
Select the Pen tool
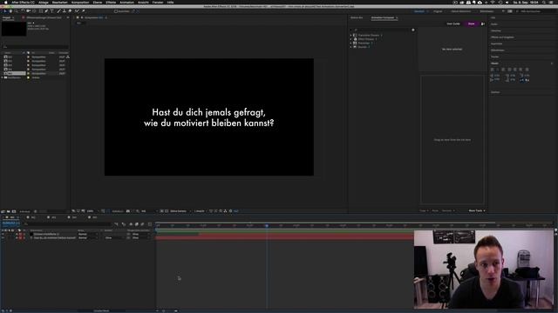(46, 11)
